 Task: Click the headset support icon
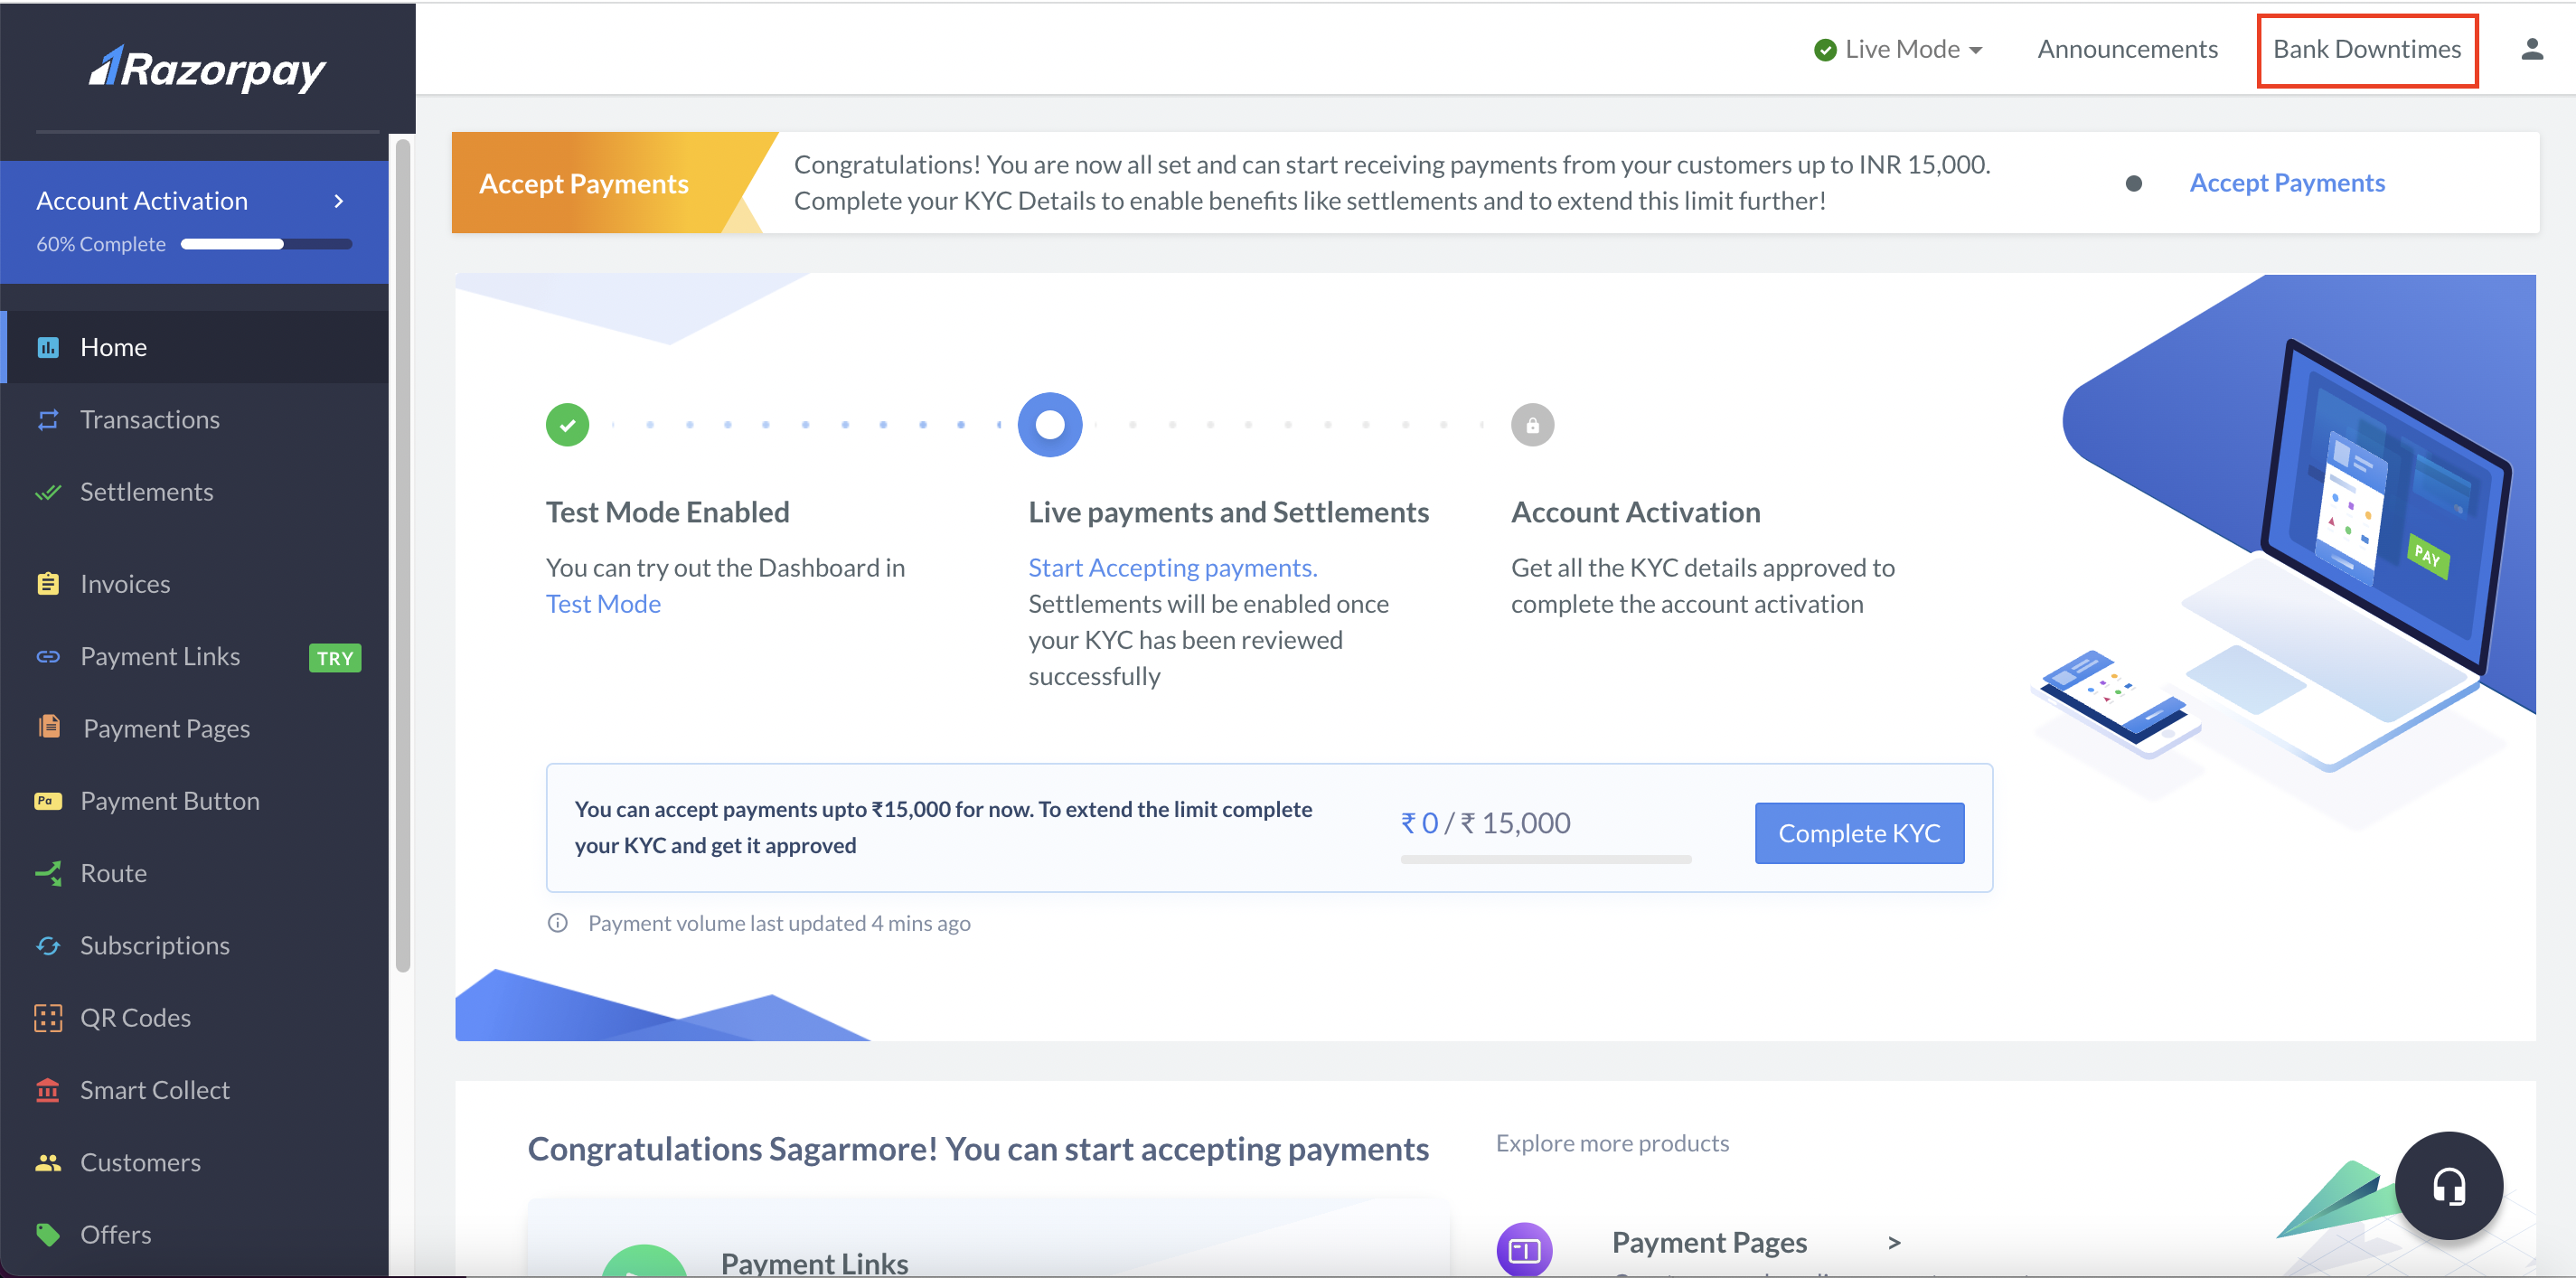click(2449, 1186)
